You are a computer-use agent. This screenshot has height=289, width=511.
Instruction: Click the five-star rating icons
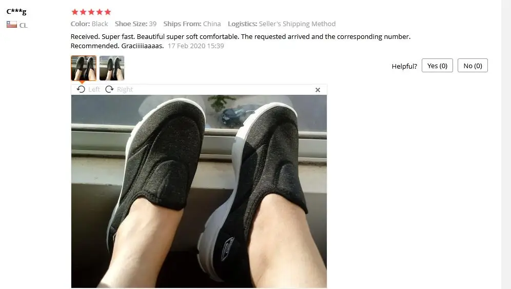tap(91, 12)
